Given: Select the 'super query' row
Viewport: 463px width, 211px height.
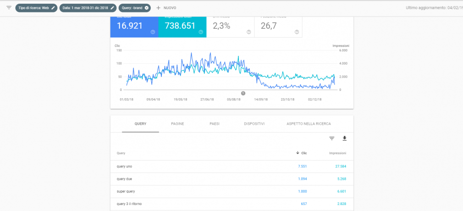Looking at the screenshot, I should [x=232, y=191].
